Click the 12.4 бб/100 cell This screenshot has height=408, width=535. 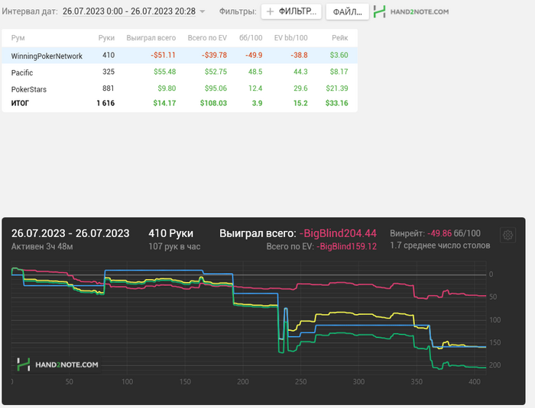click(x=255, y=88)
